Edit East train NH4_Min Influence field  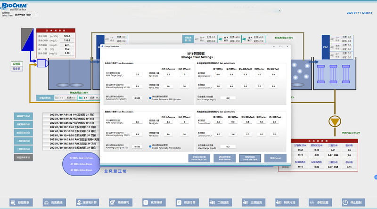tap(168, 74)
